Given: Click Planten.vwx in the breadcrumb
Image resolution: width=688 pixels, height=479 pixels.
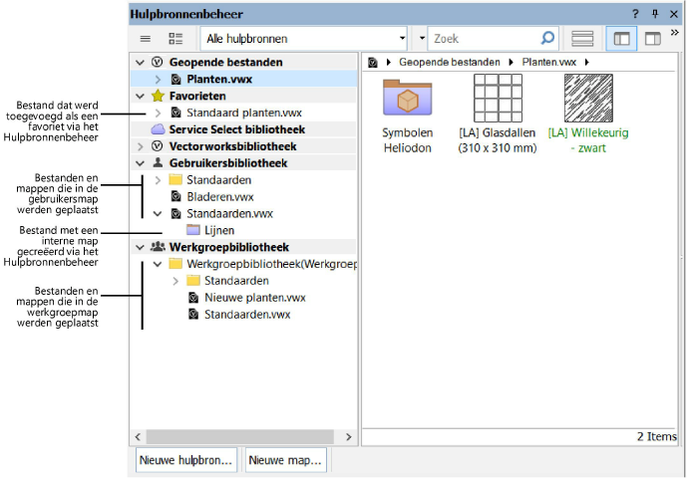Looking at the screenshot, I should tap(549, 62).
